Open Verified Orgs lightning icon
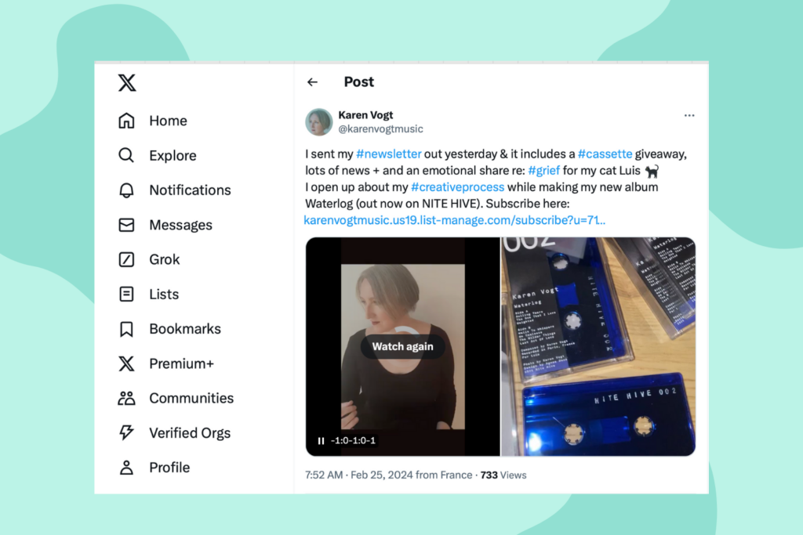This screenshot has width=803, height=535. [126, 432]
